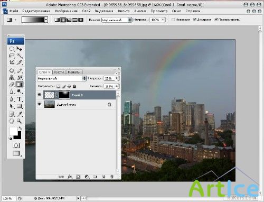
Task: Toggle lock all
Action: click(74, 86)
